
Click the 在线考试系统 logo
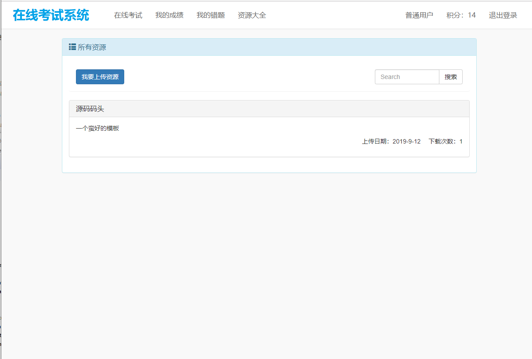[x=51, y=14]
